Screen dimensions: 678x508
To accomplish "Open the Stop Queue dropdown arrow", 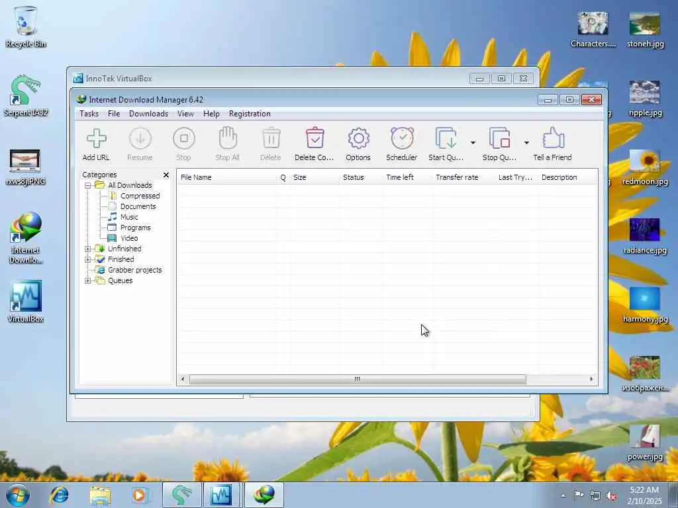I will (x=526, y=143).
